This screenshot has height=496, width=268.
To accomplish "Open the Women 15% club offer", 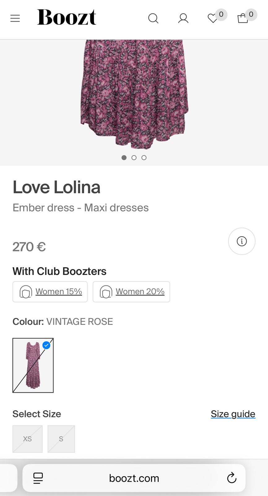I will 50,292.
